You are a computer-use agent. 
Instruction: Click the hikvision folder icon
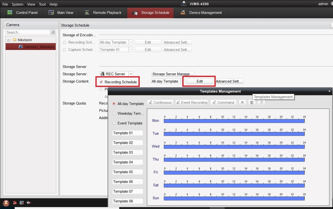tap(14, 40)
